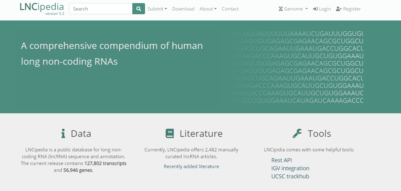Open the Register link
Viewport: 401px width, 191px height.
click(348, 9)
